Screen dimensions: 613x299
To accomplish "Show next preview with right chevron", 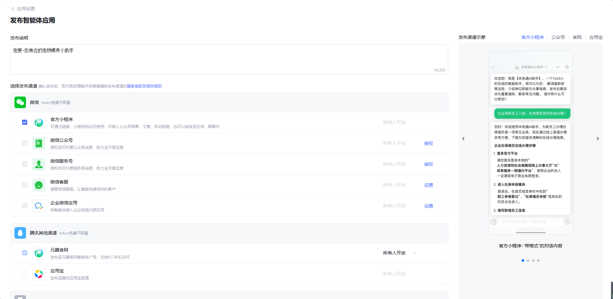I will [598, 139].
